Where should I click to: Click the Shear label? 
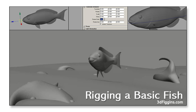click(98, 17)
